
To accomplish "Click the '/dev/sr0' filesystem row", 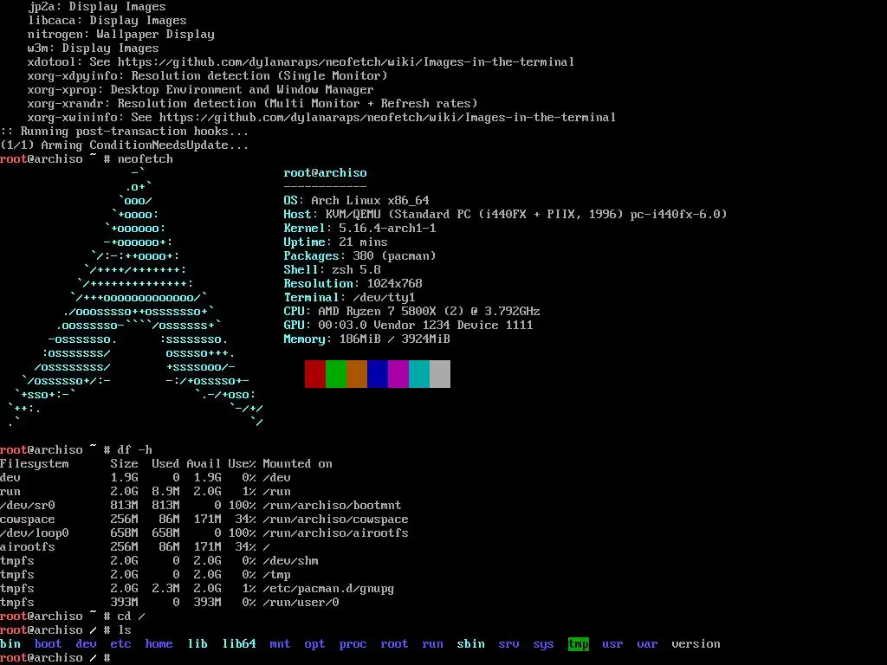I will [x=201, y=506].
